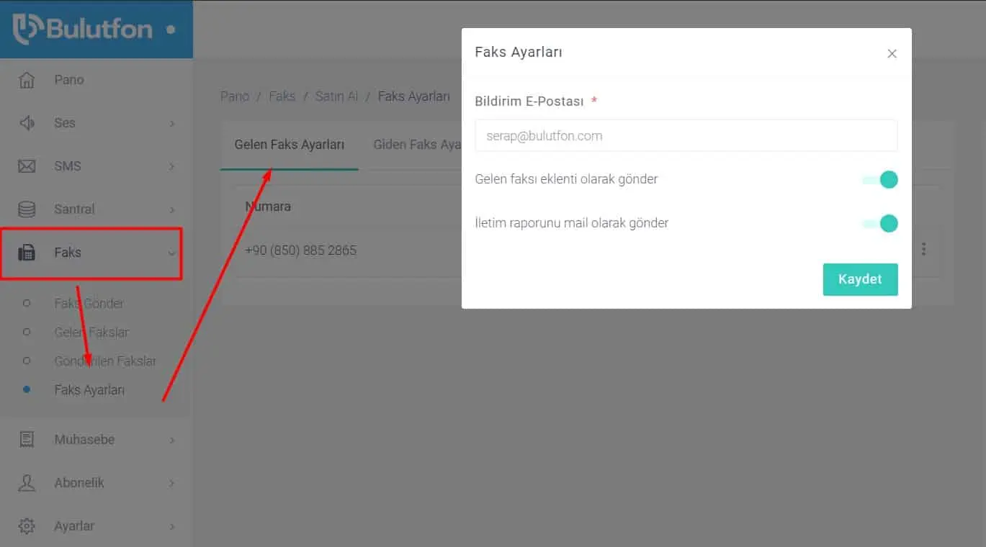This screenshot has height=547, width=986.
Task: Switch to Gelen Faks Ayarları tab
Action: pos(290,145)
